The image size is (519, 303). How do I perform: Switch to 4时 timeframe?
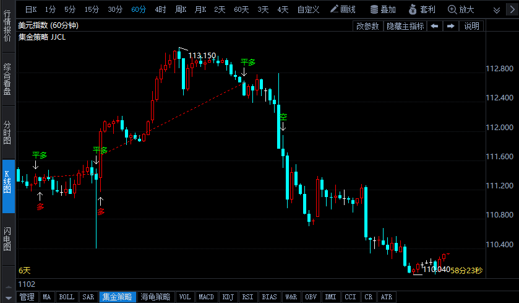tap(161, 10)
